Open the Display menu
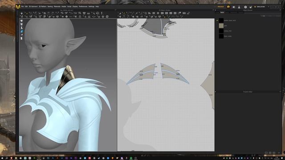The height and width of the screenshot is (160, 285). click(x=75, y=7)
